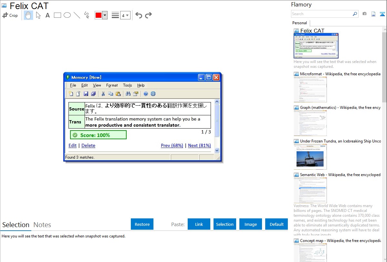Click the blue icon right of the page icon
This screenshot has width=387, height=262.
382,14
